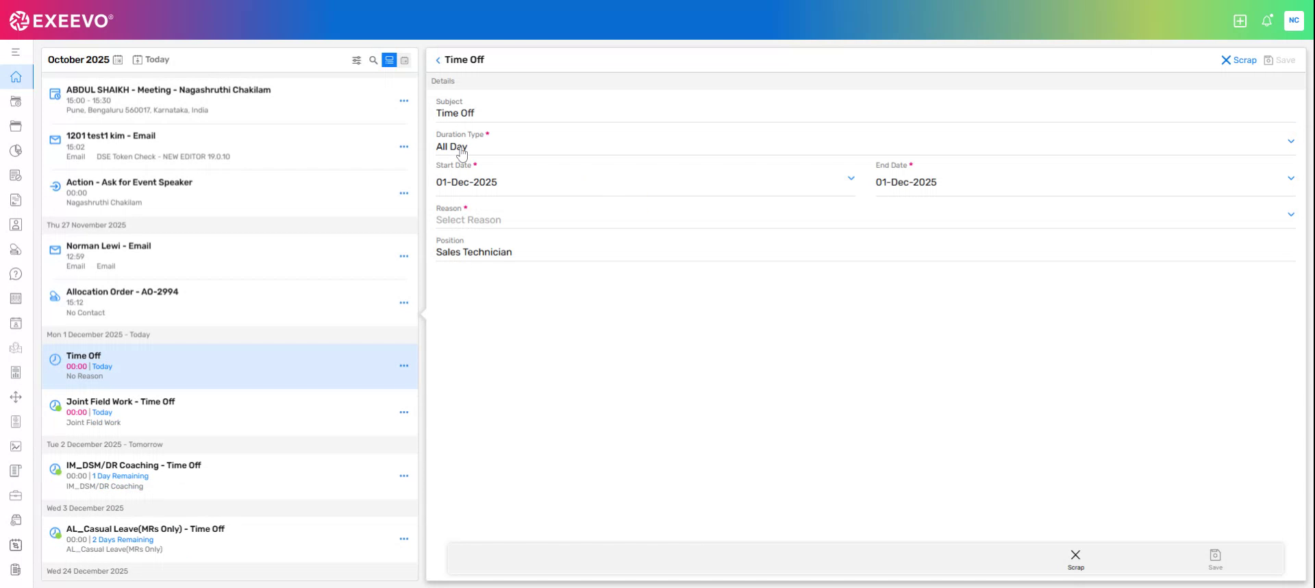The height and width of the screenshot is (588, 1315).
Task: Open the Home icon in sidebar
Action: pos(16,77)
